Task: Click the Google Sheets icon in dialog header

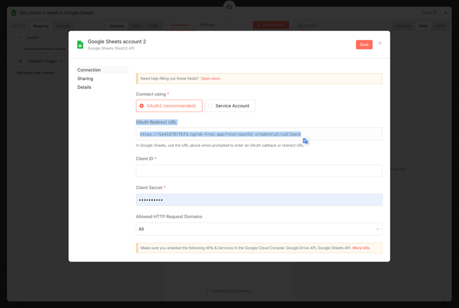Action: (80, 45)
